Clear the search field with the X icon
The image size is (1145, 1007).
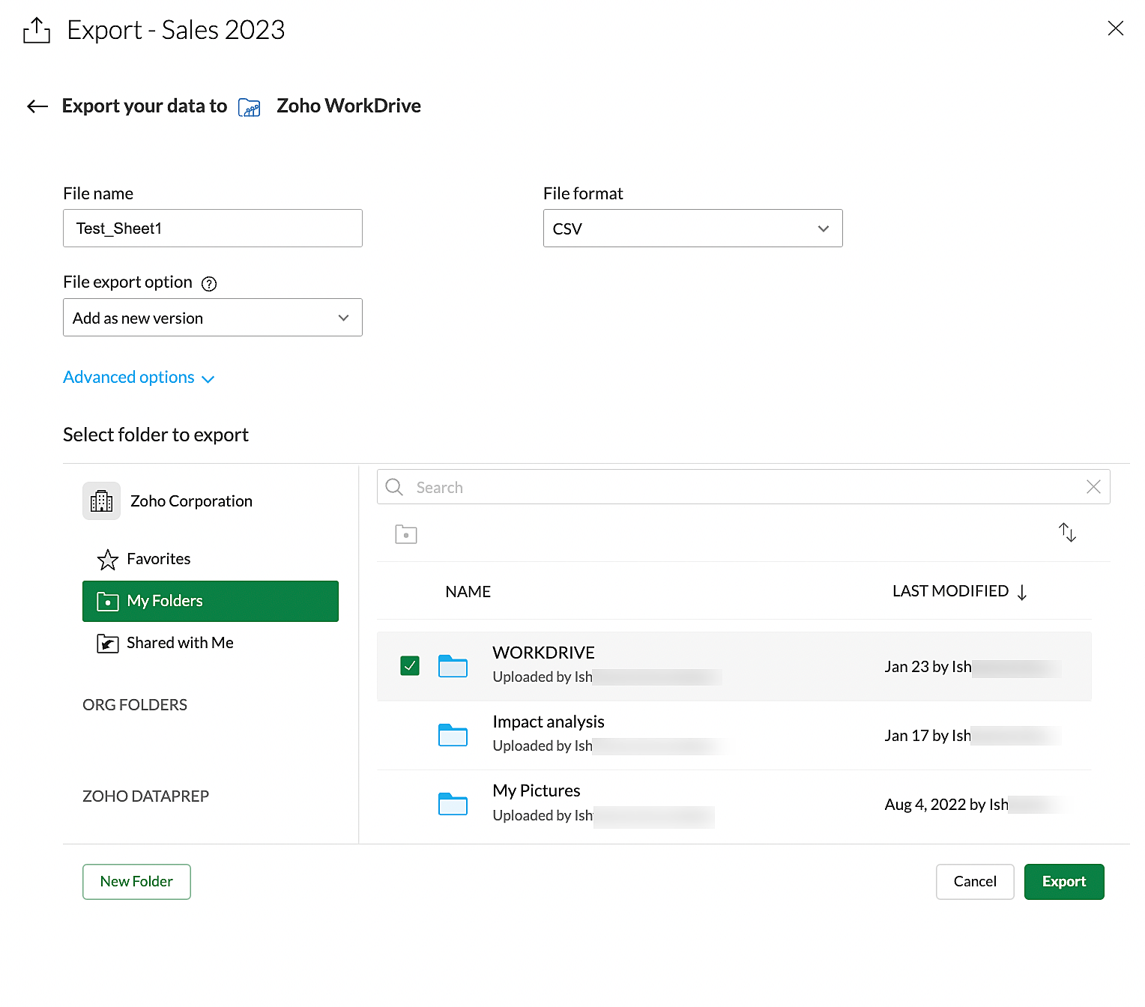1093,487
